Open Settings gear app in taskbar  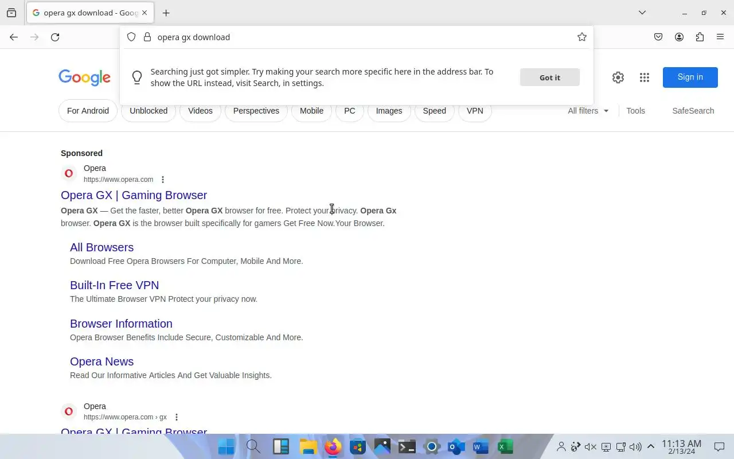tap(432, 446)
